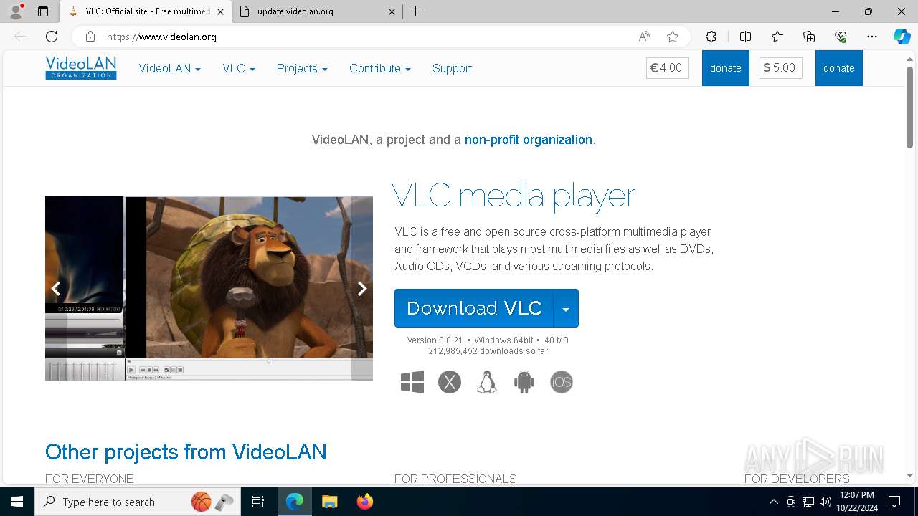Open the Collections icon in toolbar
The height and width of the screenshot is (516, 918).
(809, 37)
